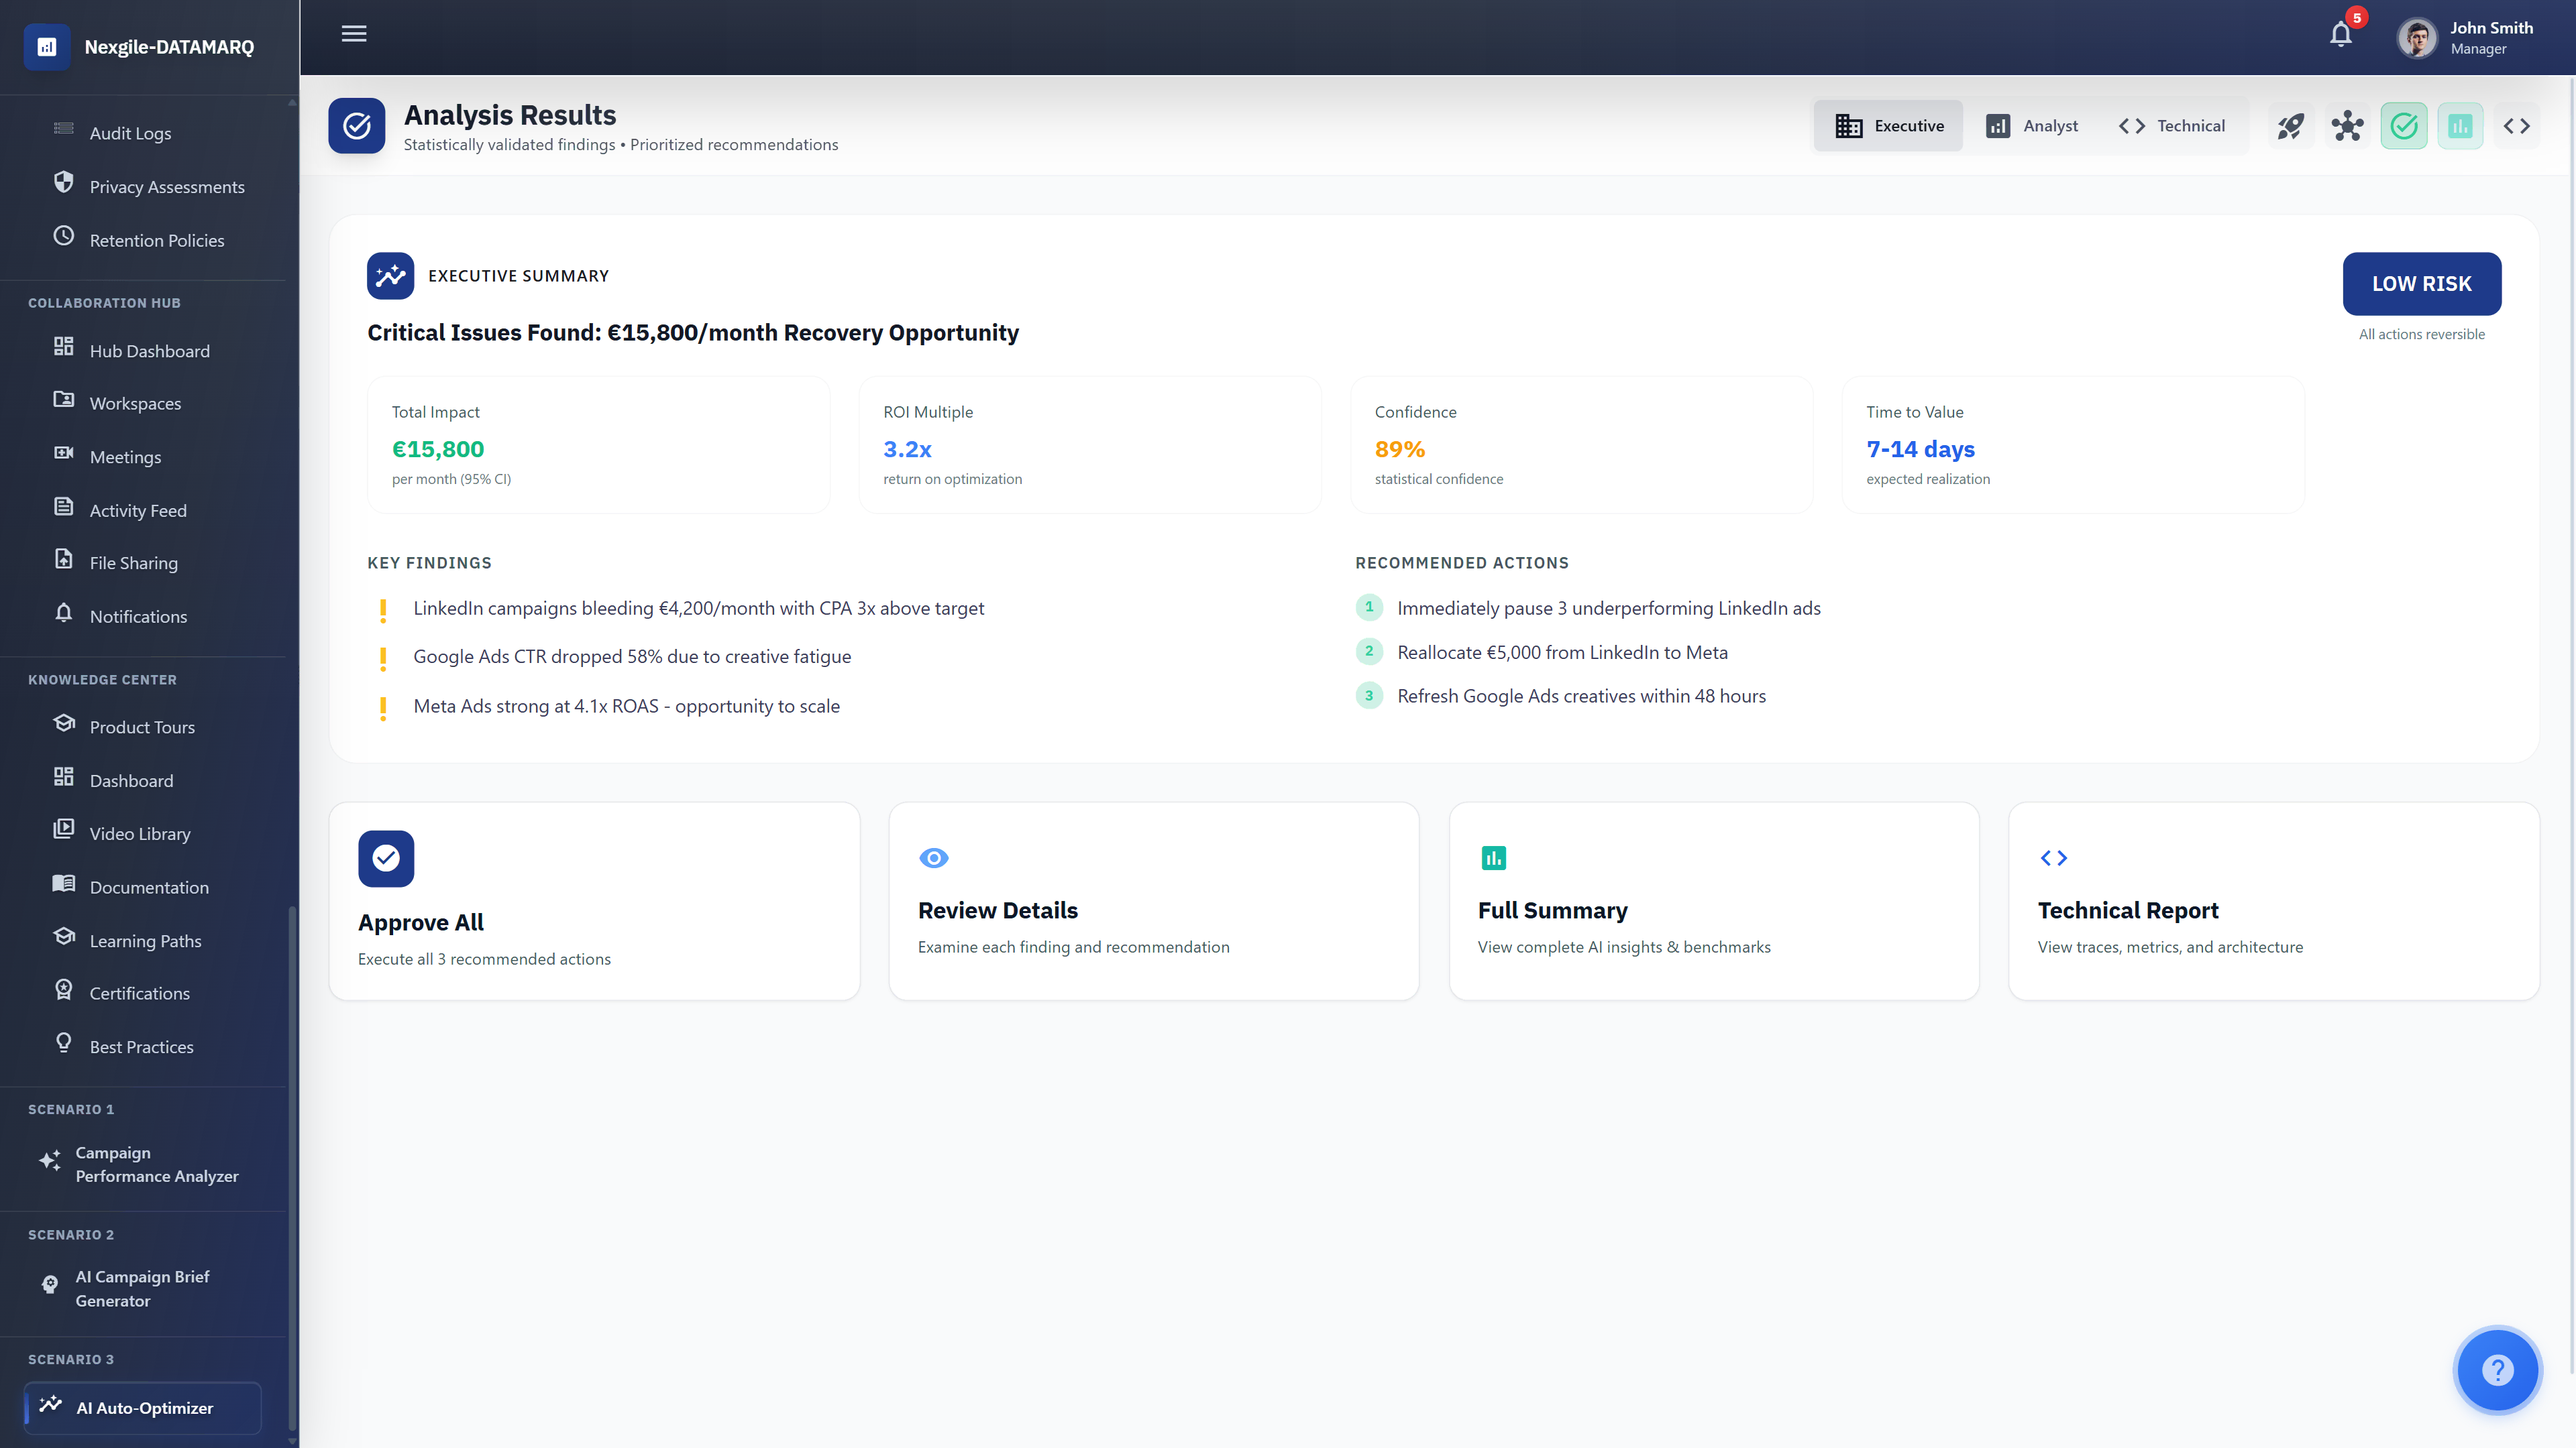Open Campaign Performance Analyzer in sidebar
The width and height of the screenshot is (2576, 1448).
click(156, 1164)
